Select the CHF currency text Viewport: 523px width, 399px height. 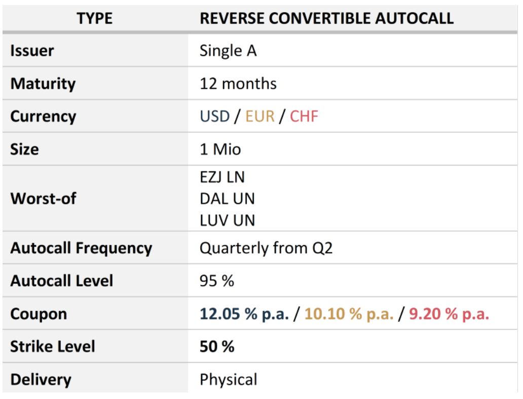(x=304, y=117)
